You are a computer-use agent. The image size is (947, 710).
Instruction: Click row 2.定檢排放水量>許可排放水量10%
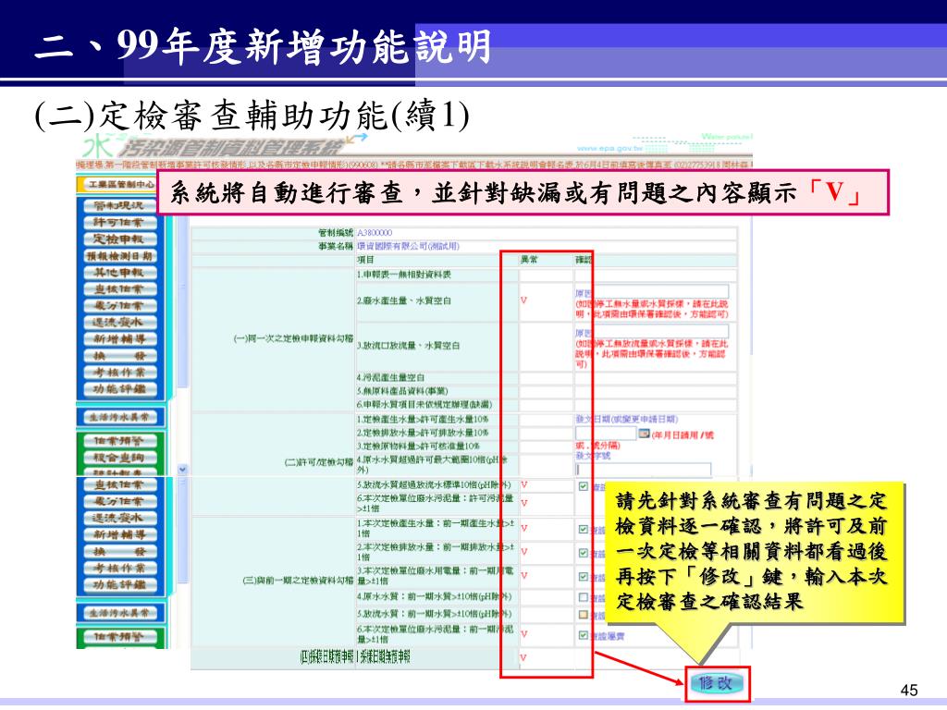pos(422,433)
